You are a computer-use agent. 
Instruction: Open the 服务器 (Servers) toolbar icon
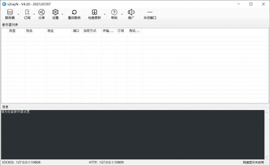click(10, 12)
